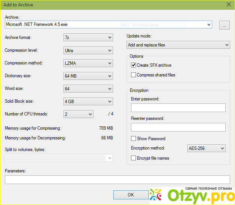The height and width of the screenshot is (205, 235).
Task: Open the Archive format dropdown
Action: 88,37
